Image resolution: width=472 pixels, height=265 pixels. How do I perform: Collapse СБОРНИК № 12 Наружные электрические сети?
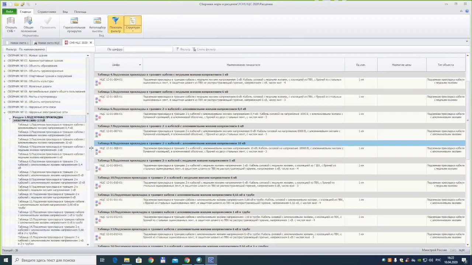tap(4, 112)
